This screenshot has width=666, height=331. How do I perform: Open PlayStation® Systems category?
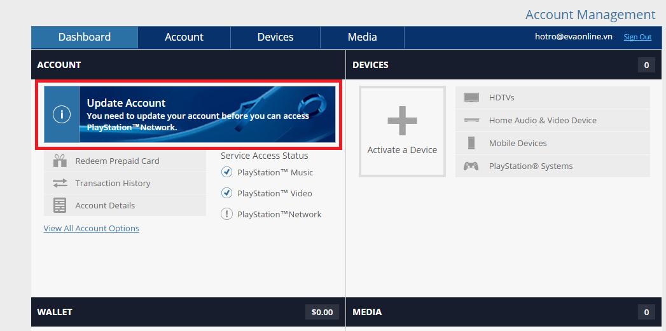[x=553, y=166]
